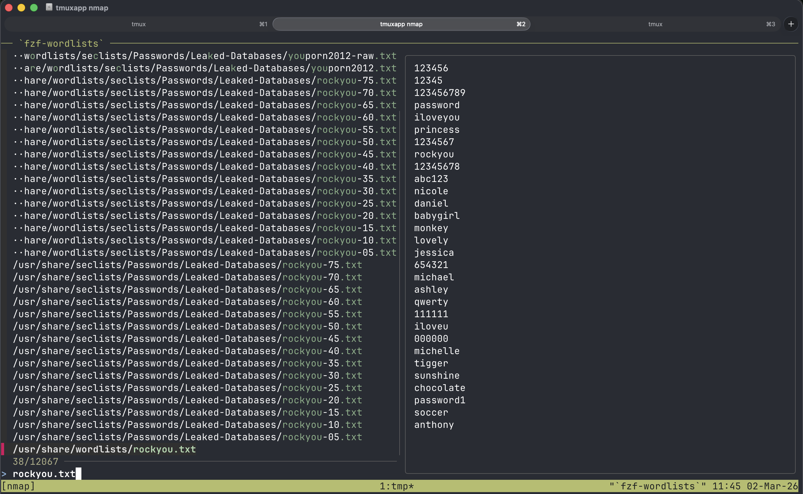This screenshot has height=494, width=803.
Task: Close the terminal window
Action: [9, 8]
